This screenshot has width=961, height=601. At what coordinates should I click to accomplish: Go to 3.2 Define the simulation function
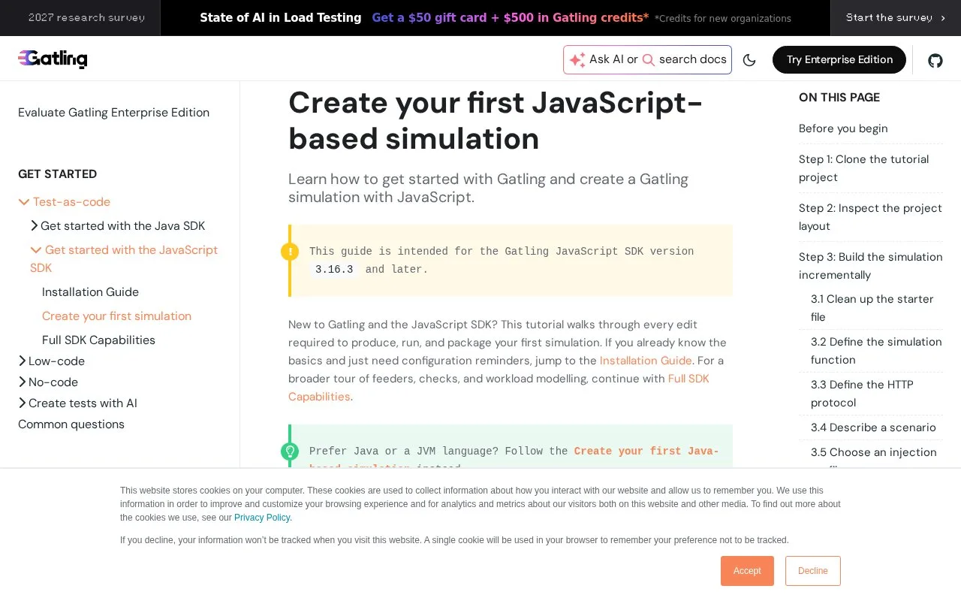point(876,351)
